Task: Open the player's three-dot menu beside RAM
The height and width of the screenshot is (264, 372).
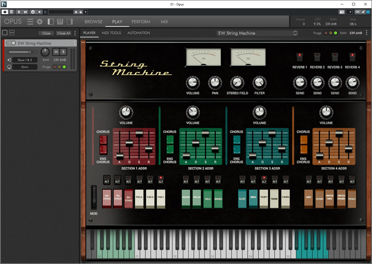Action: [x=367, y=33]
